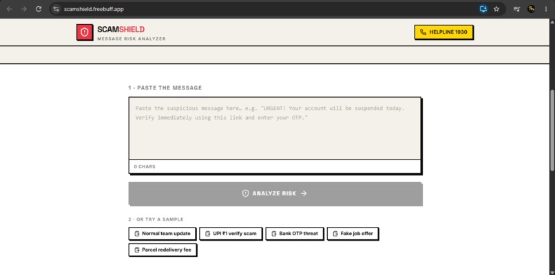Reload the page with the refresh icon

pos(39,9)
